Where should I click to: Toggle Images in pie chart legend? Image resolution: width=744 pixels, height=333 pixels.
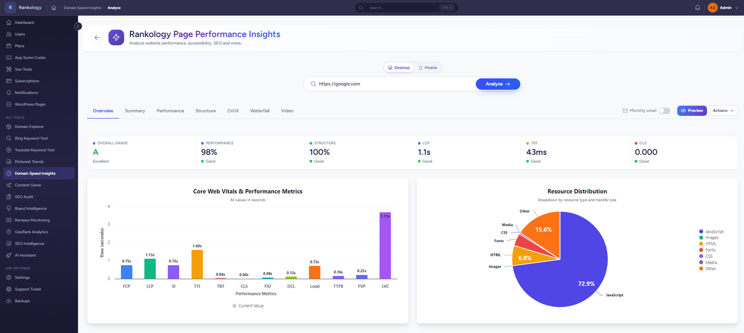point(709,237)
